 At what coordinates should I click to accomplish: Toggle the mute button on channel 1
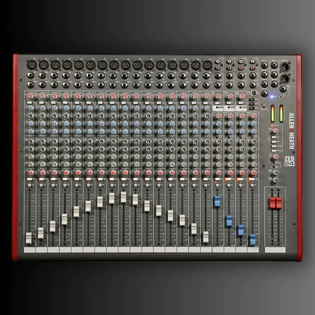click(x=30, y=180)
